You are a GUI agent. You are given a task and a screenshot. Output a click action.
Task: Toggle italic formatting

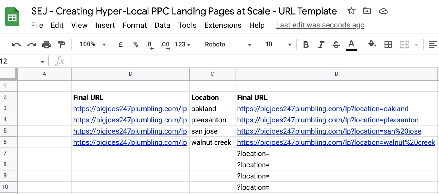point(321,44)
